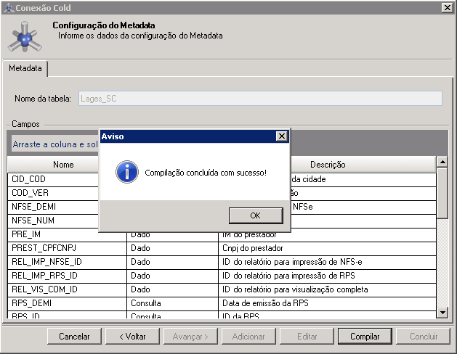Close the Conexão Cold window

(x=448, y=7)
